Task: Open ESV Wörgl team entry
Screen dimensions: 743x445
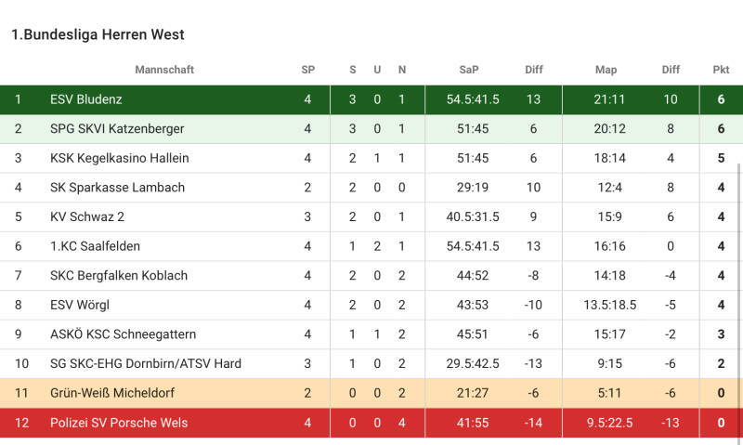Action: (x=81, y=305)
